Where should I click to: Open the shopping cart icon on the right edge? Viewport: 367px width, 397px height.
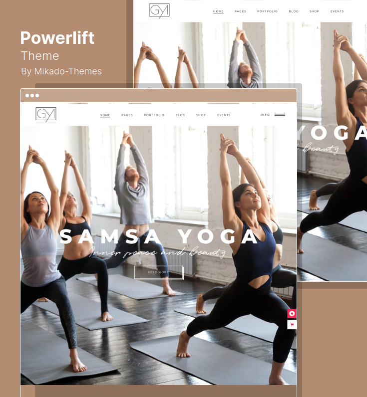(x=292, y=325)
